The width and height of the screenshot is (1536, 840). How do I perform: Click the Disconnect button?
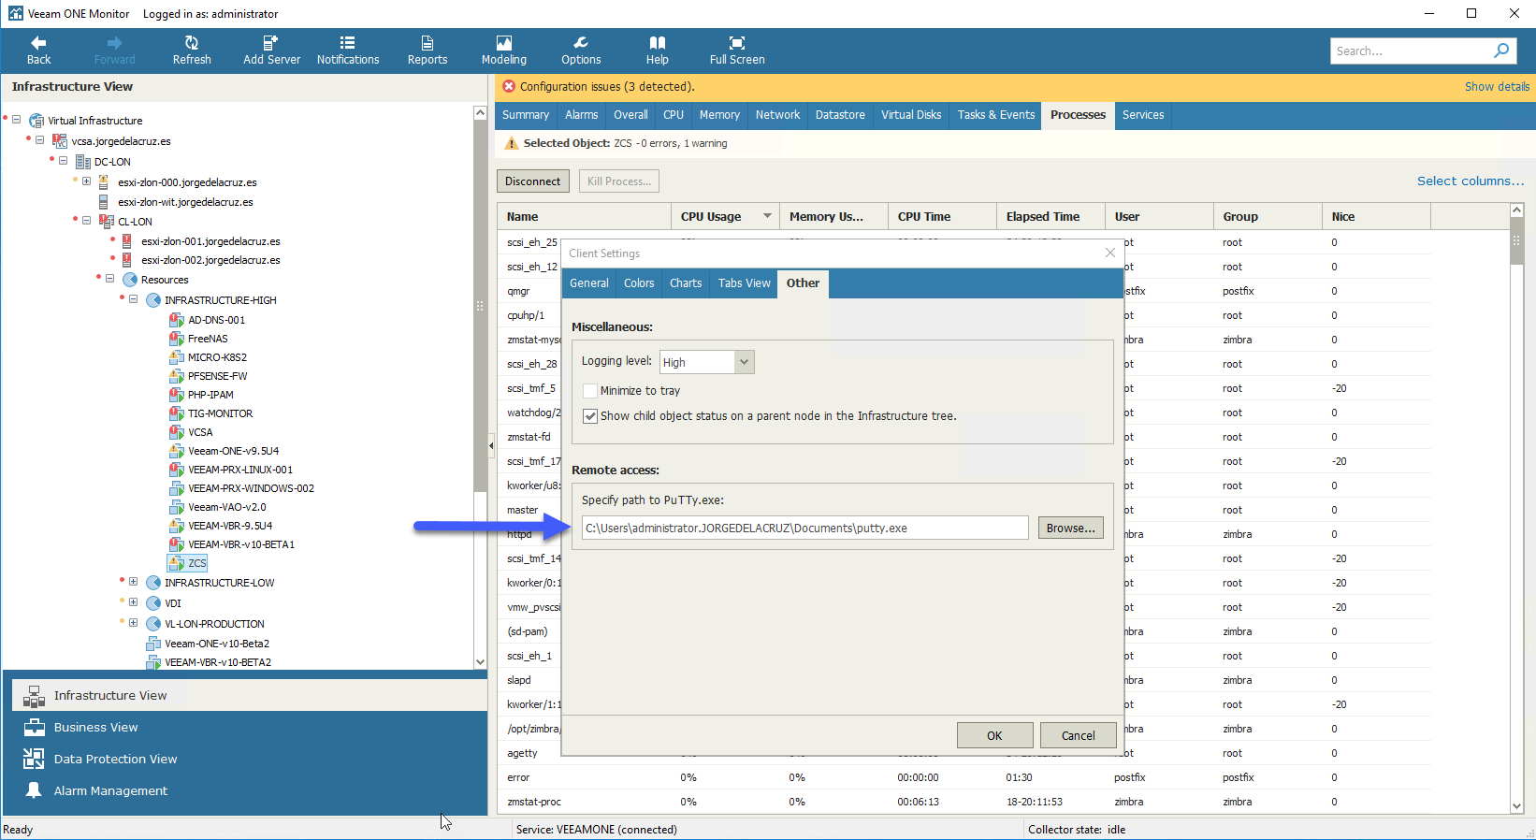[x=533, y=181]
